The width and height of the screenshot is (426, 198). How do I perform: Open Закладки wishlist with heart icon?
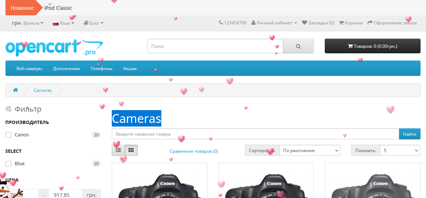click(318, 23)
